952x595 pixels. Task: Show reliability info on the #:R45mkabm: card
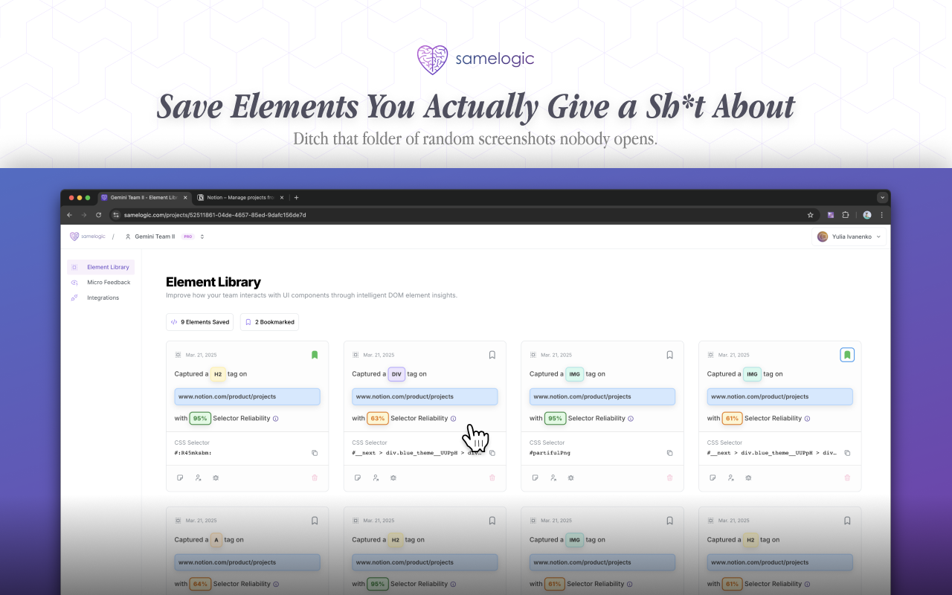[276, 419]
